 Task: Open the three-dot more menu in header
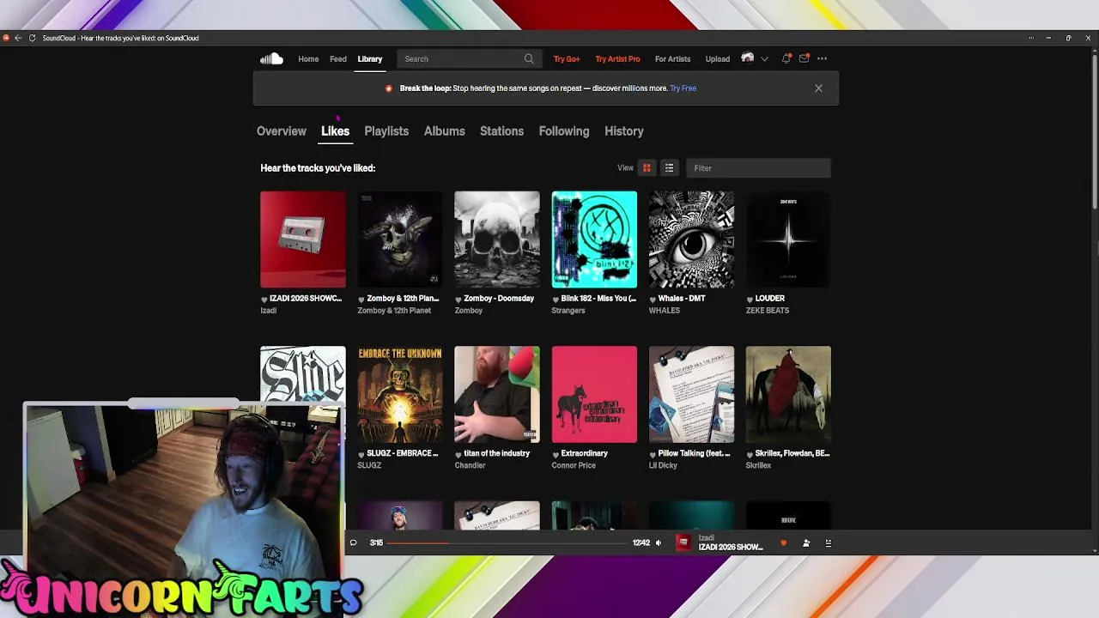click(822, 58)
